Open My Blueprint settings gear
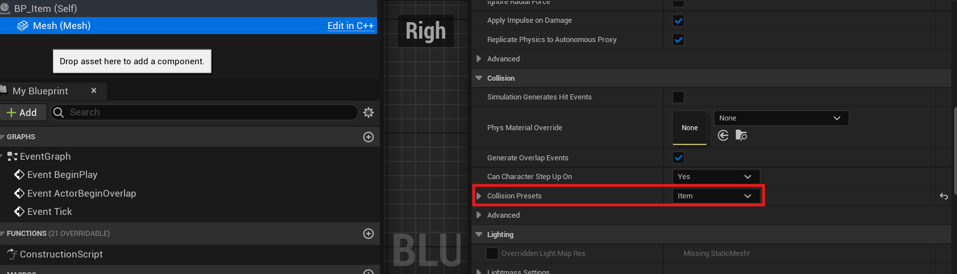 (x=369, y=113)
